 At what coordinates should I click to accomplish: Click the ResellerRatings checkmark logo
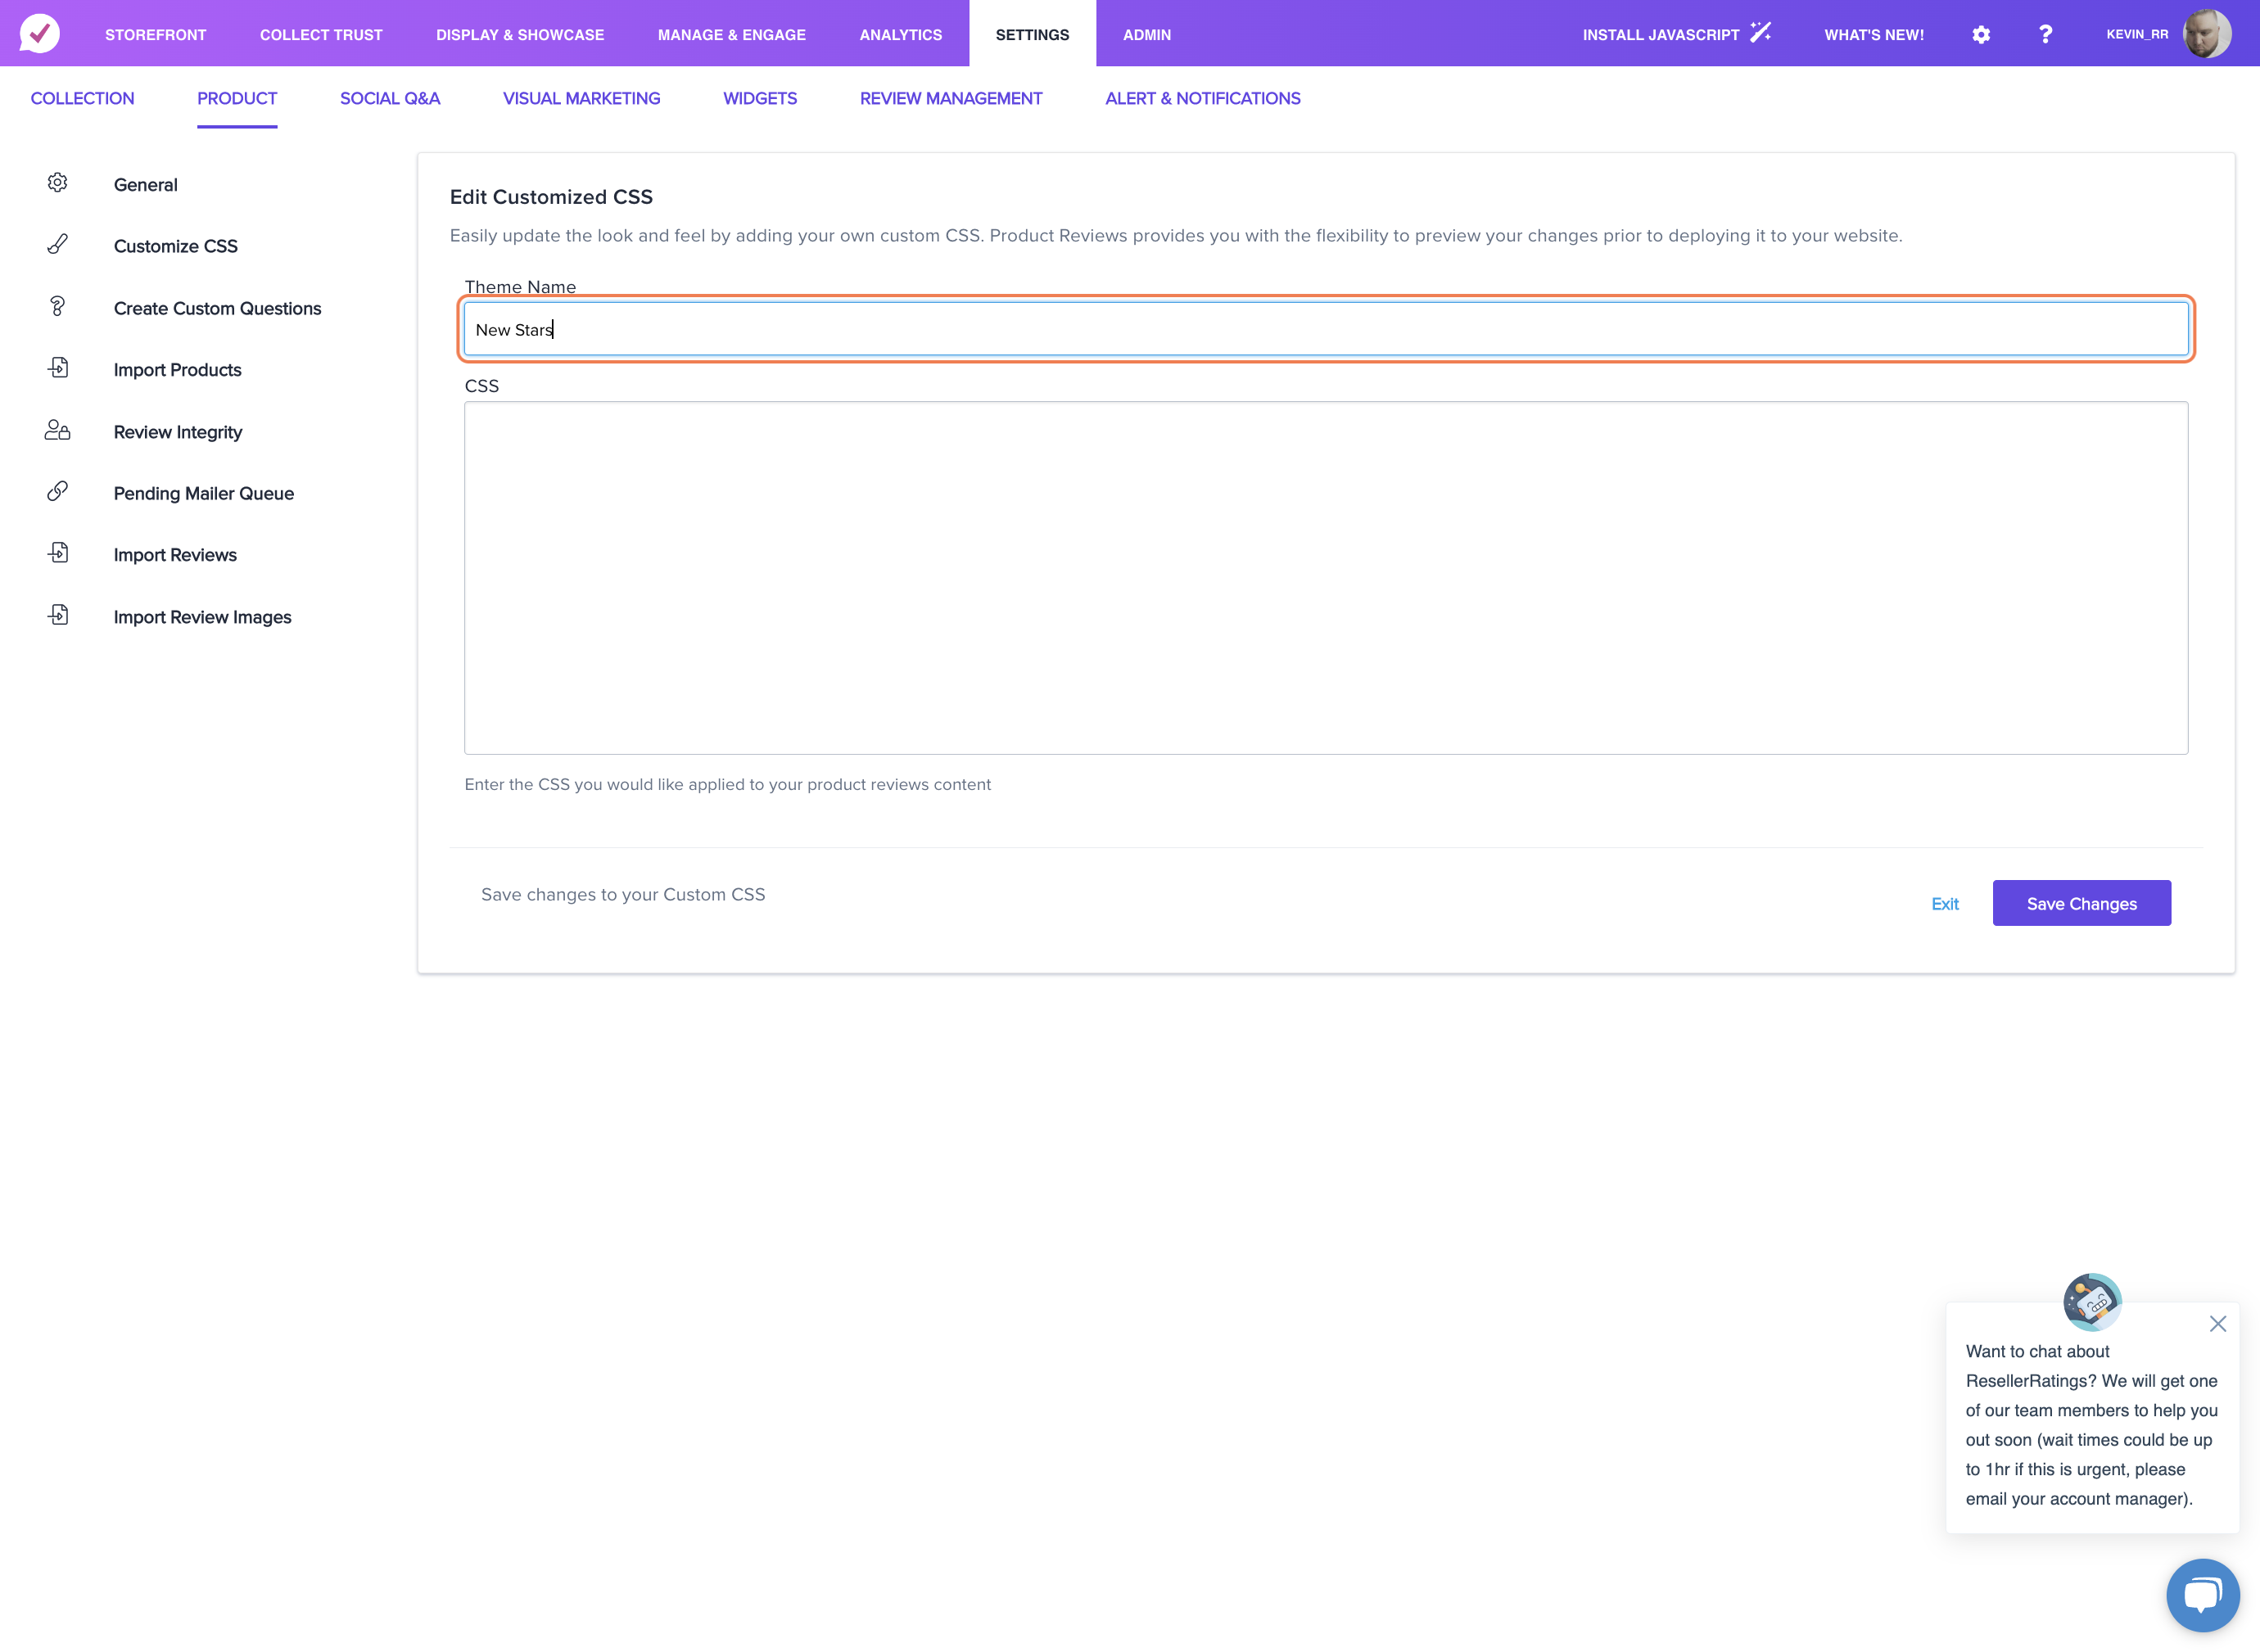[x=40, y=33]
